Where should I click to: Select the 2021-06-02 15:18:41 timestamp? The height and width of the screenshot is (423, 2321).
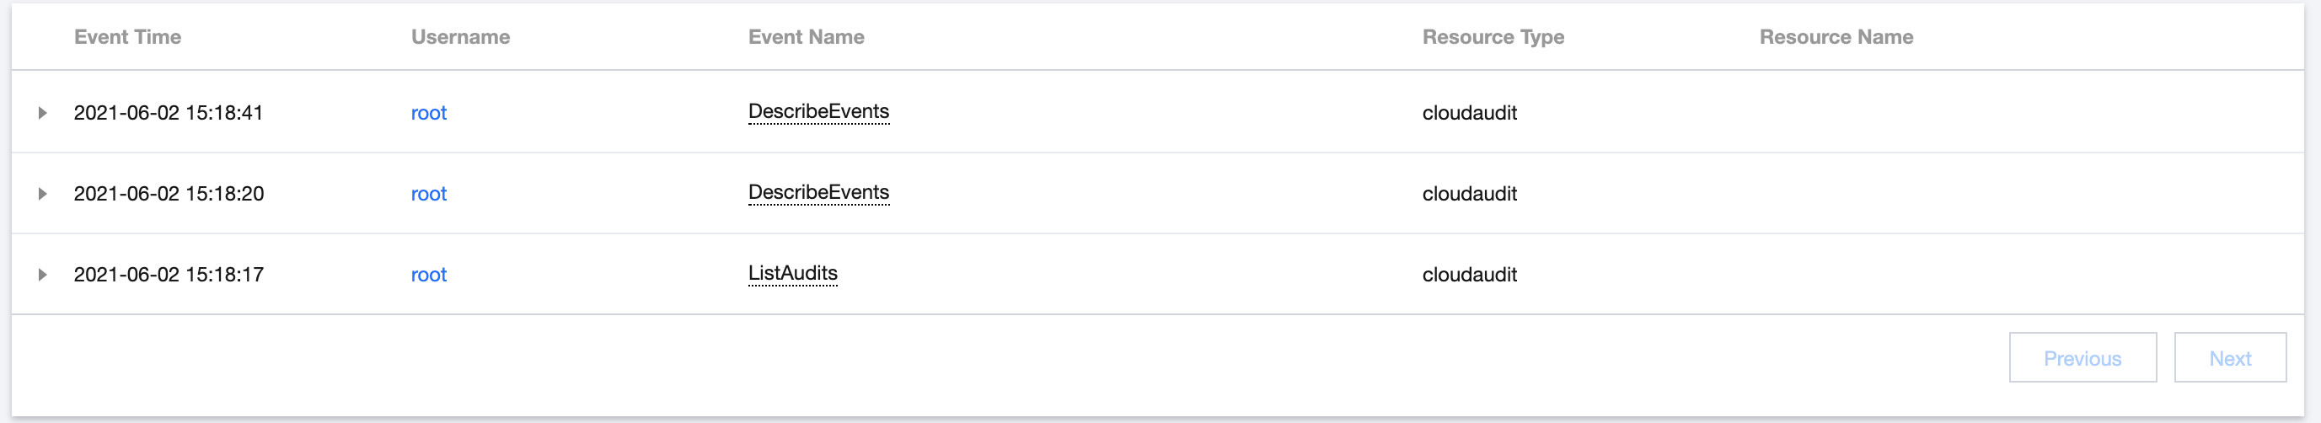point(169,113)
